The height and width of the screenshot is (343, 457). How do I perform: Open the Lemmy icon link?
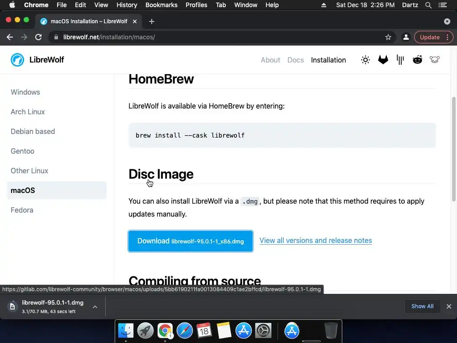435,60
